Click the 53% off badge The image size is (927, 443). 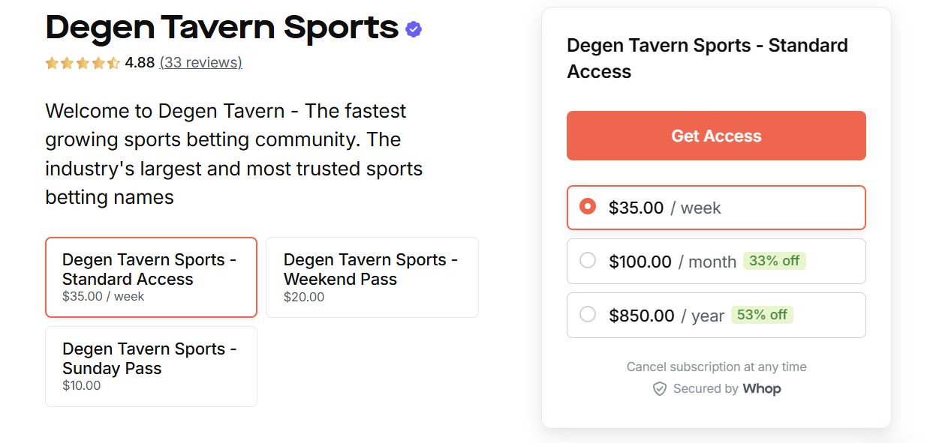pyautogui.click(x=762, y=315)
